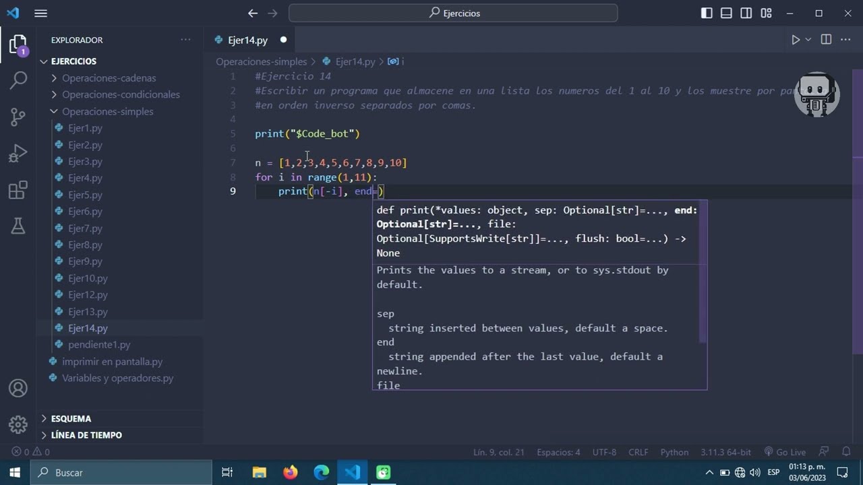This screenshot has height=485, width=863.
Task: Open Explorer views and more actions ellipsis
Action: pos(185,40)
